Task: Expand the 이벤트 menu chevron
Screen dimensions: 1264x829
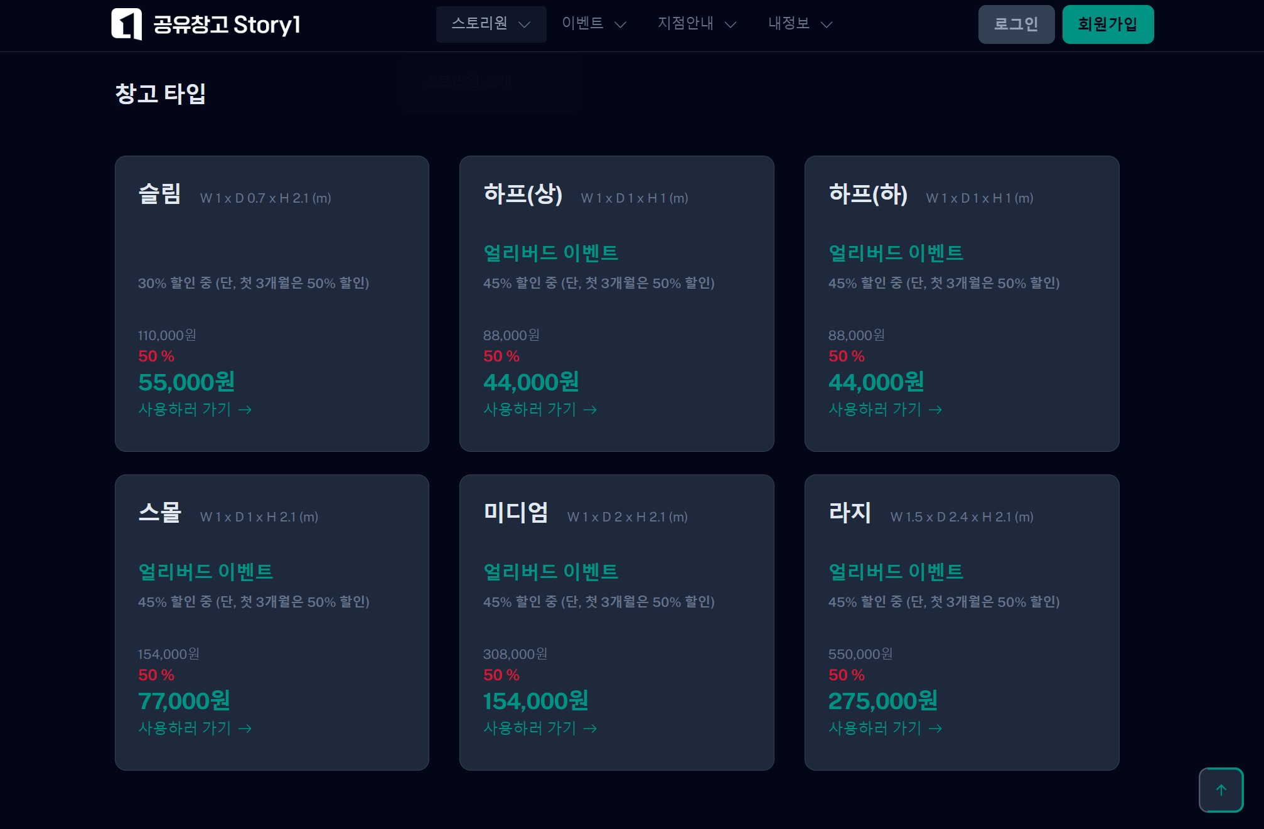Action: click(620, 24)
